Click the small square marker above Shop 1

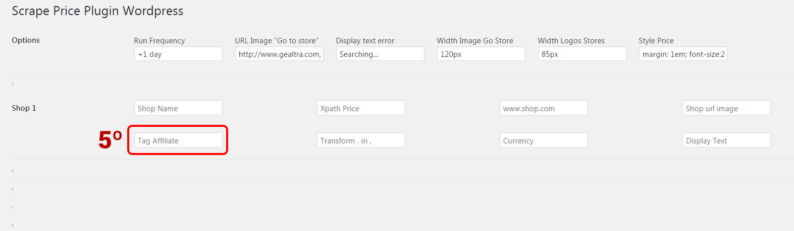tap(13, 84)
